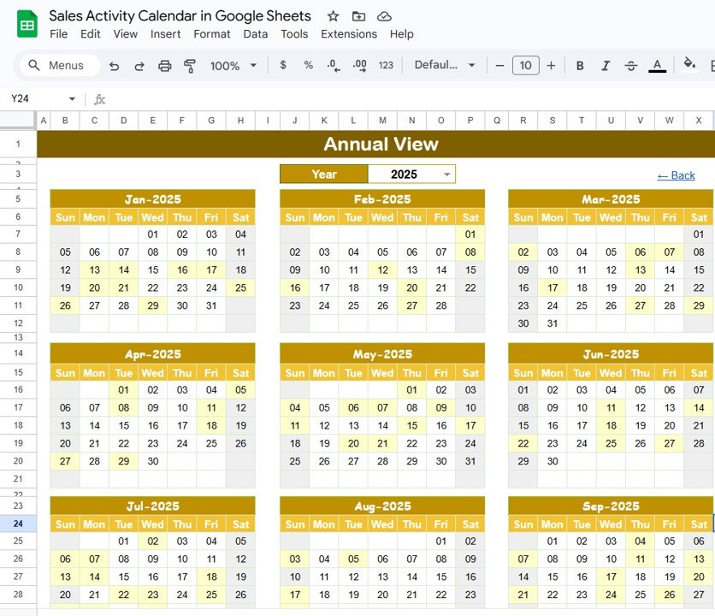Viewport: 715px width, 616px height.
Task: Open the Google Sheets home icon
Action: [x=27, y=24]
